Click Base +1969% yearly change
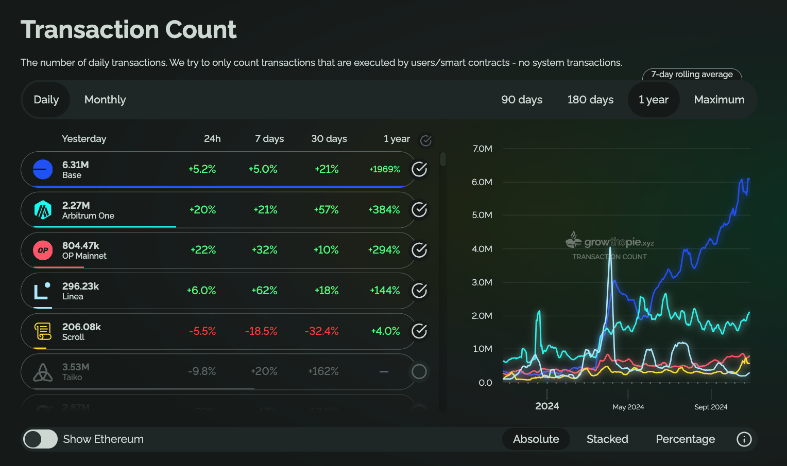The image size is (787, 466). (385, 169)
